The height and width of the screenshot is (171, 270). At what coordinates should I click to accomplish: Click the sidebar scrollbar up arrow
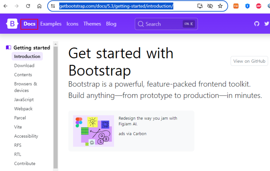[x=55, y=44]
